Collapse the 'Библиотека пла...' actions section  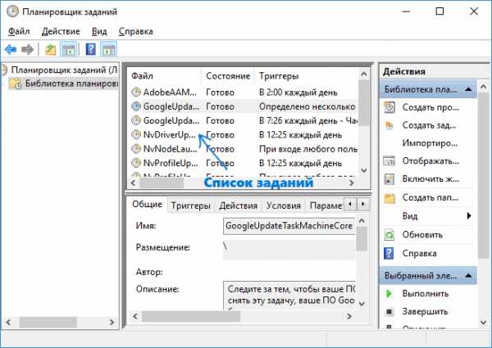click(x=468, y=89)
